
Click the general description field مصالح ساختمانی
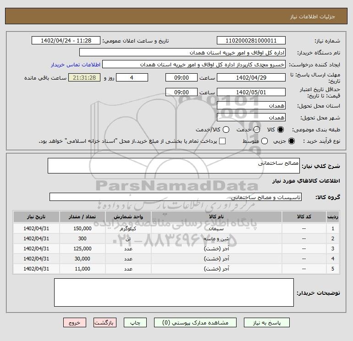click(x=174, y=166)
